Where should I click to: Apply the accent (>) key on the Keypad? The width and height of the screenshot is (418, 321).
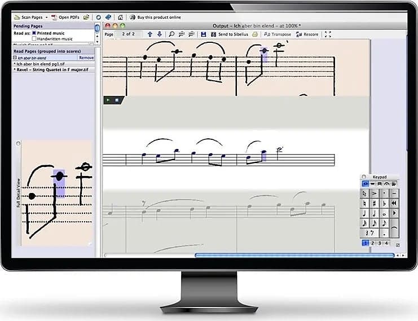[375, 194]
